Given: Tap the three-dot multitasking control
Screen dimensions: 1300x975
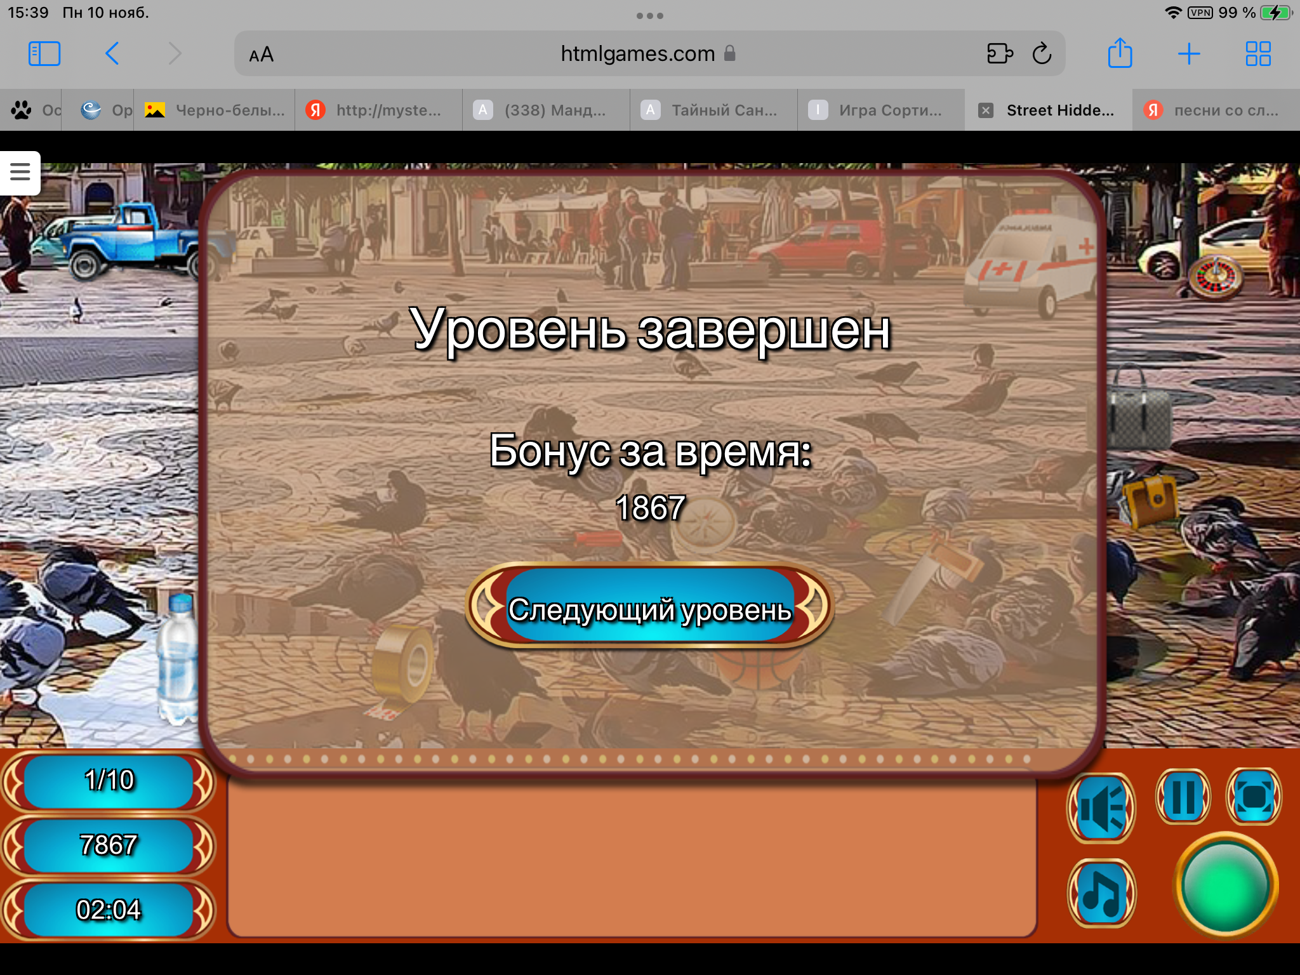Looking at the screenshot, I should coord(649,16).
